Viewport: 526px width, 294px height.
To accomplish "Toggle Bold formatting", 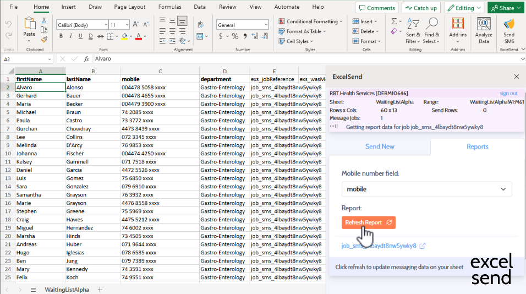I will 61,36.
